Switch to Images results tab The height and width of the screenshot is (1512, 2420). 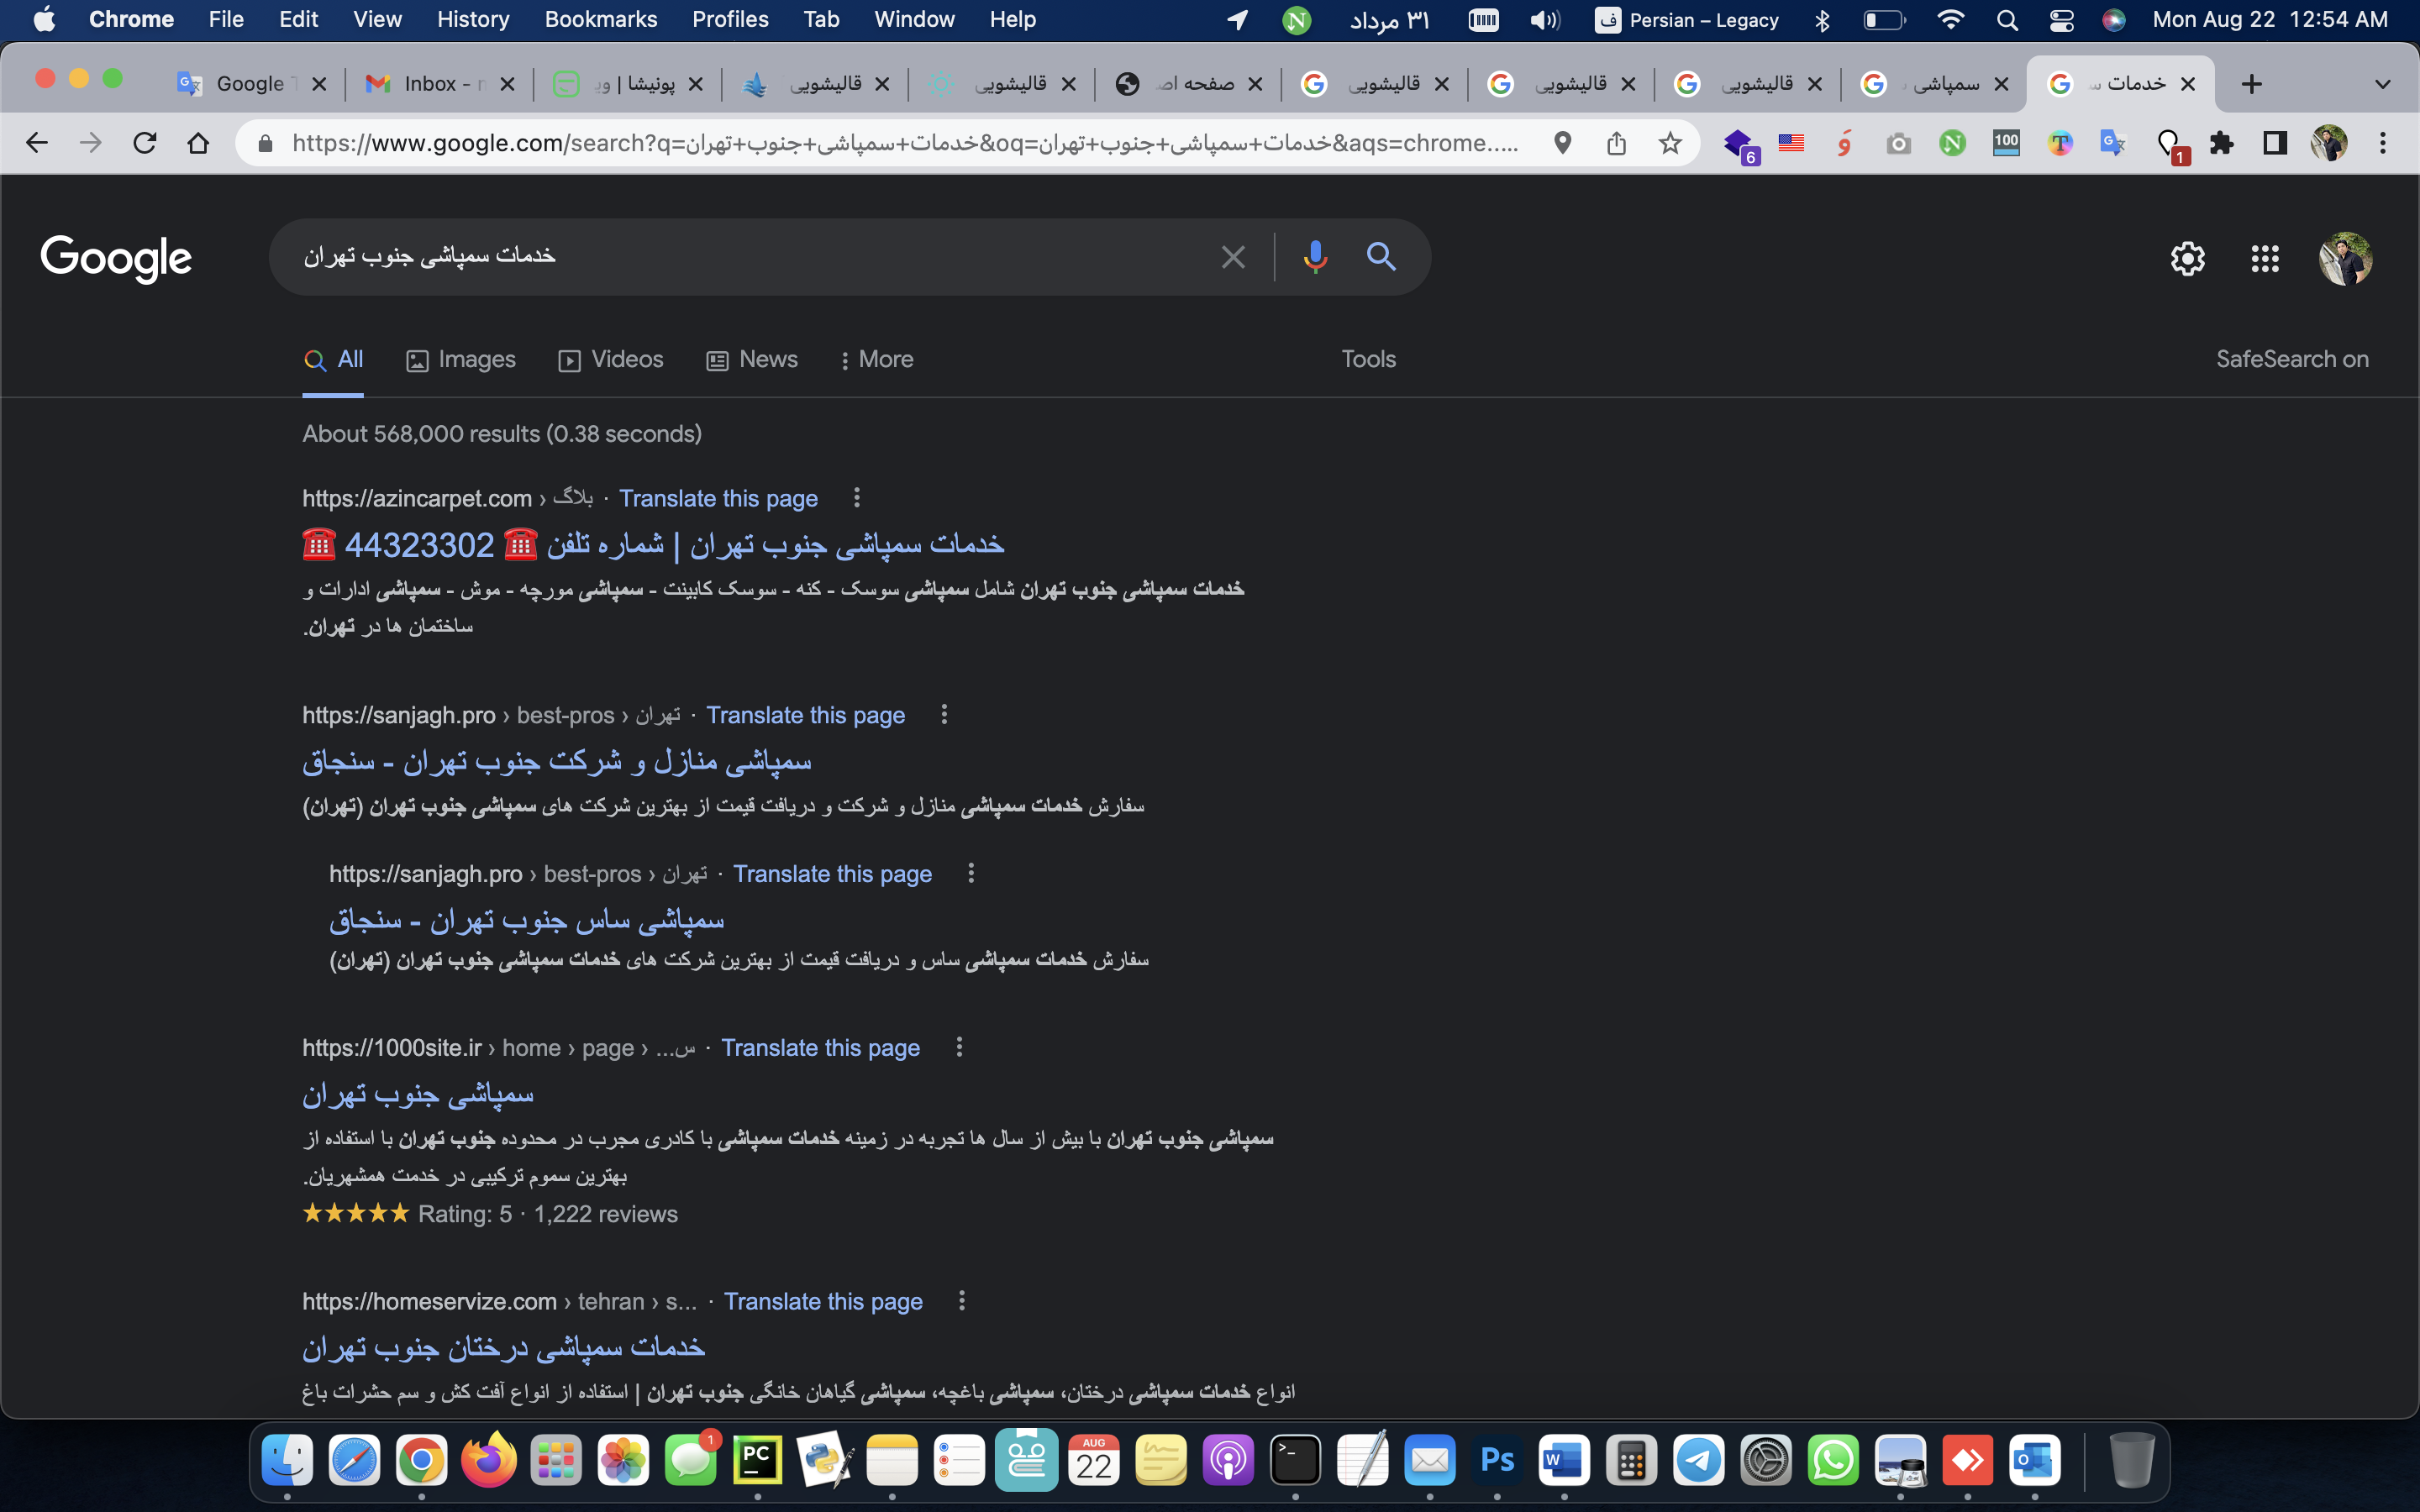[x=461, y=359]
